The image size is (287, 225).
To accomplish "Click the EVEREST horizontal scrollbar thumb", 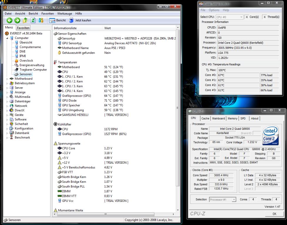I will click(106, 214).
